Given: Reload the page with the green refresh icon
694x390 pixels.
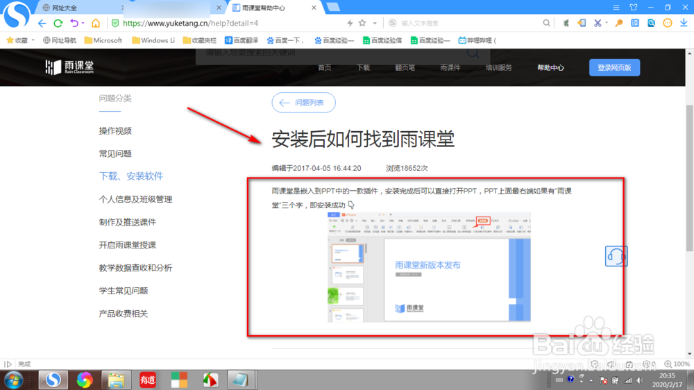Looking at the screenshot, I should (58, 23).
